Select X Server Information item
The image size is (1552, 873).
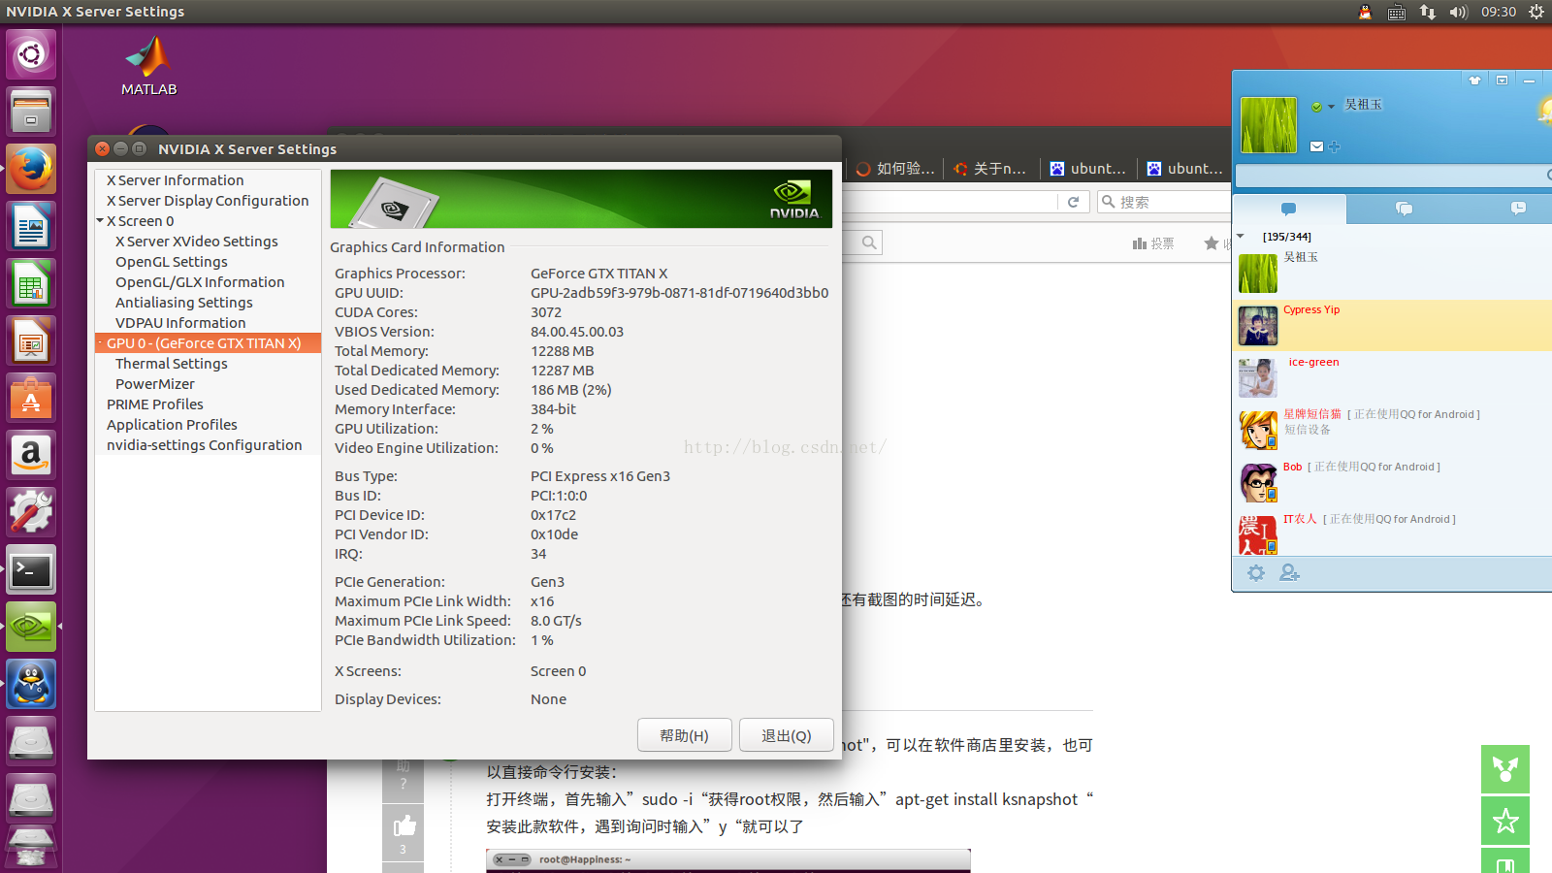tap(176, 180)
